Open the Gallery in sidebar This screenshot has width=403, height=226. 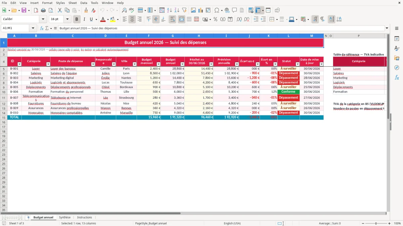tap(397, 58)
